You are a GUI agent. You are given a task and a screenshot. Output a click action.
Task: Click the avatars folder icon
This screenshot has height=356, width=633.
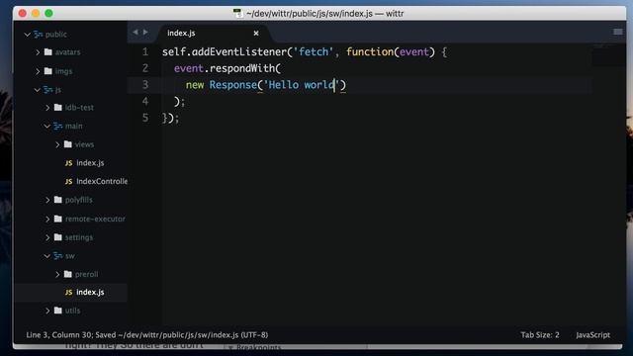point(48,52)
